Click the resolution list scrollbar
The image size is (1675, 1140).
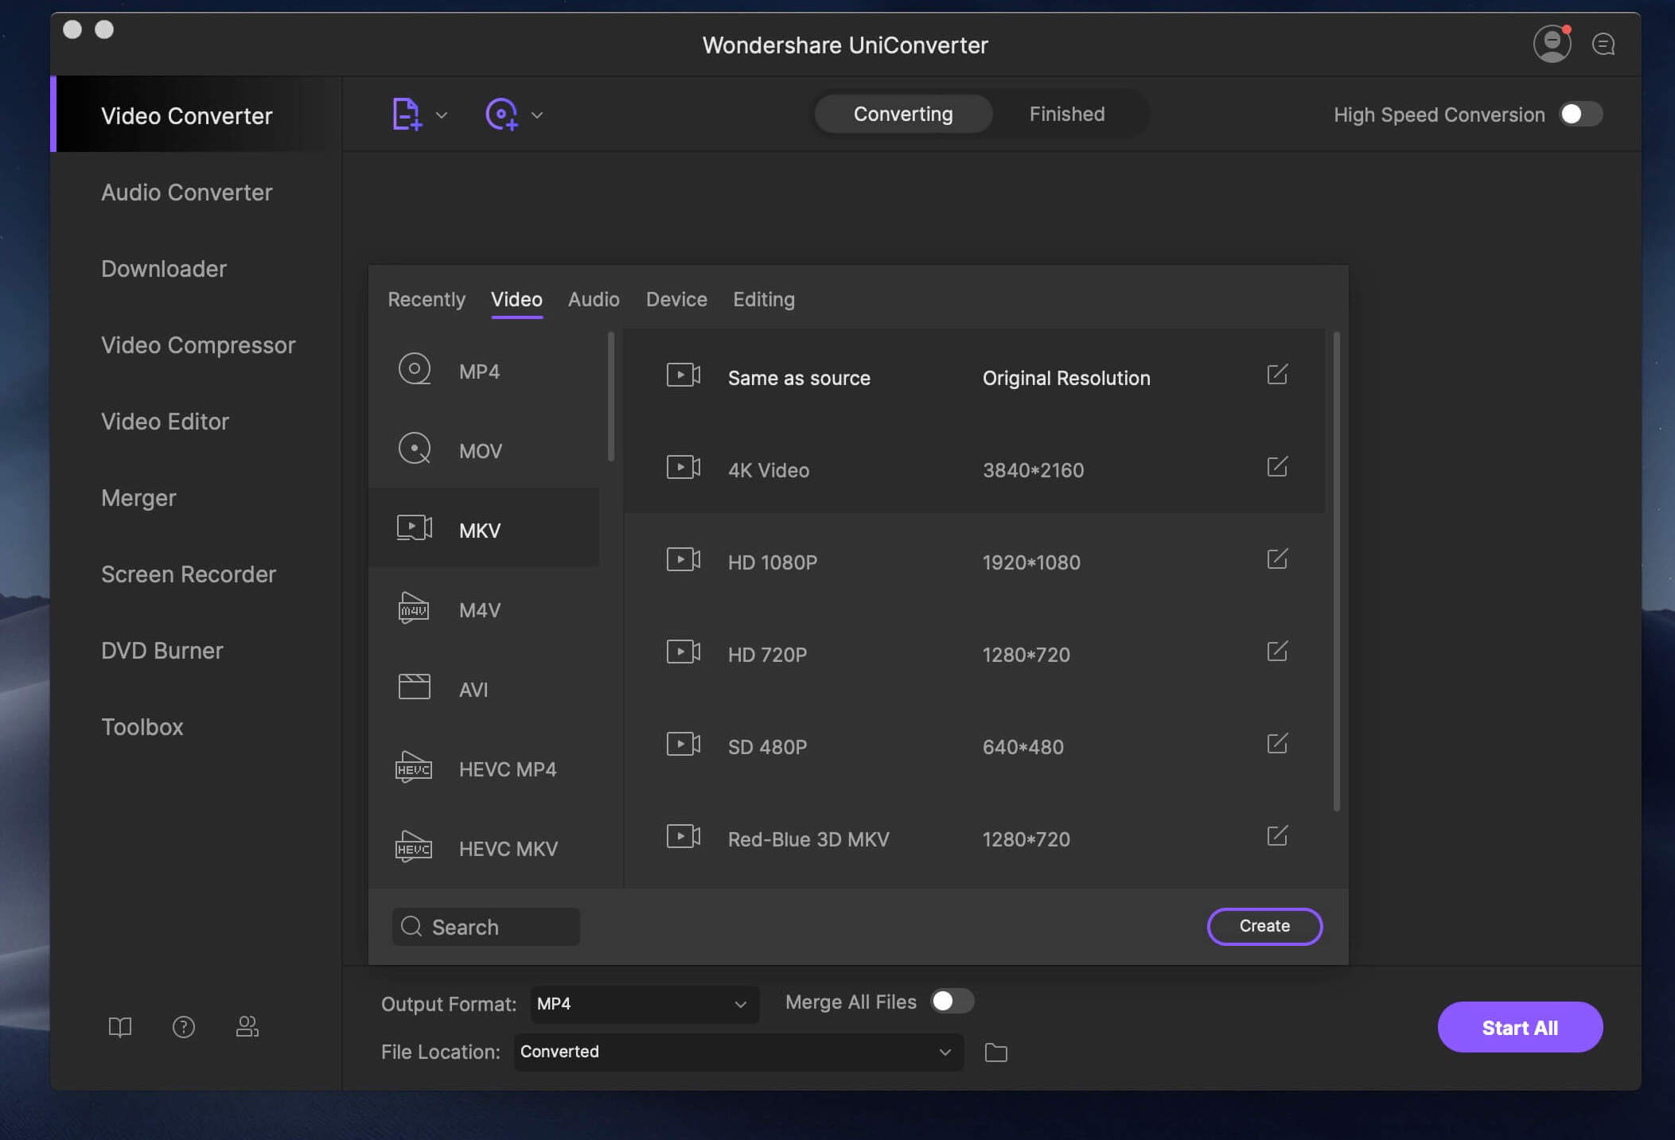coord(1336,571)
